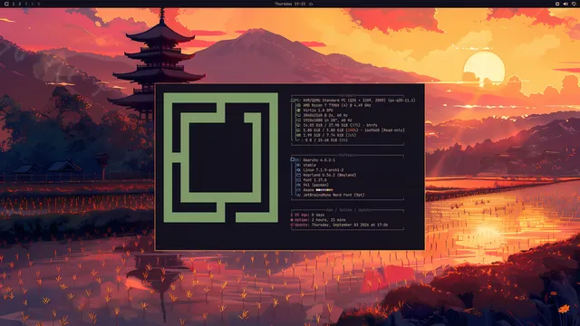Screen dimensions: 580x326
Task: Open the network icon in the tray
Action: coord(557,4)
